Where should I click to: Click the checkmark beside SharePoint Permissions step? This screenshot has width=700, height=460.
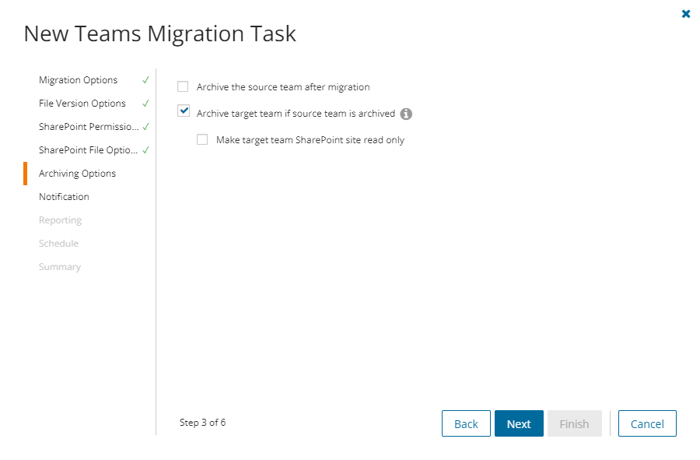pyautogui.click(x=145, y=127)
